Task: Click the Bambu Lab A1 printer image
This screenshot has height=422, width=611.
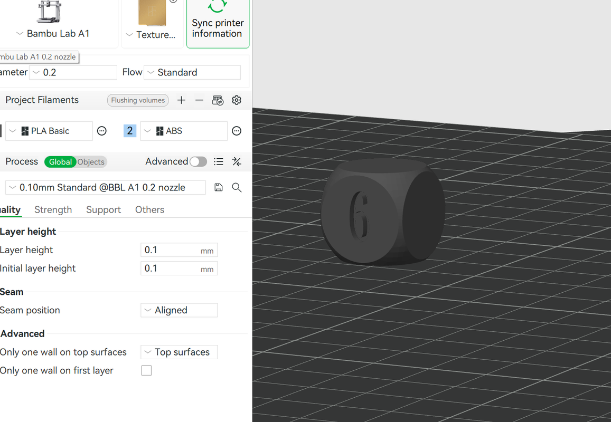Action: click(49, 11)
